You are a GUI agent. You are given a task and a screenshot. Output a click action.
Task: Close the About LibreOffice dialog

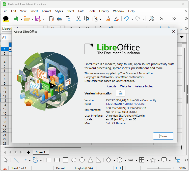click(x=163, y=136)
